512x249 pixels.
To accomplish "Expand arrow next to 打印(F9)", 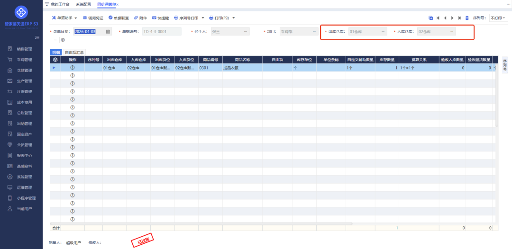I will point(233,18).
